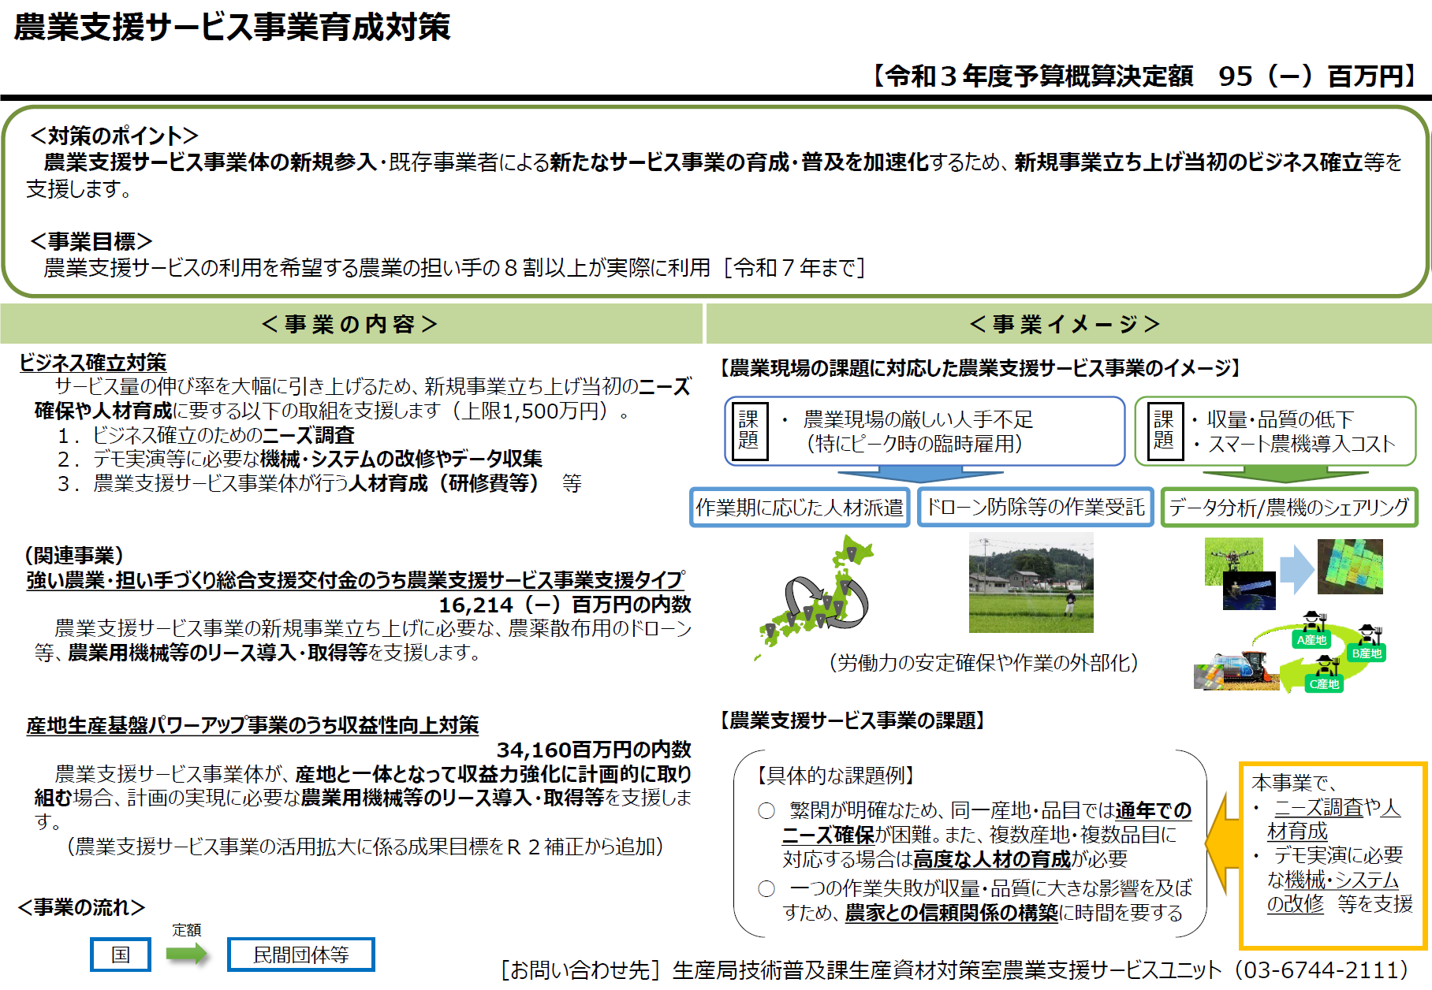This screenshot has width=1432, height=990.
Task: Select circle bullet beside 繁閑が明確なため
Action: [x=766, y=810]
